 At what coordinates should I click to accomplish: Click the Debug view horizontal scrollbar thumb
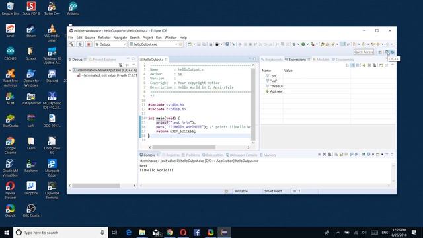(96, 186)
